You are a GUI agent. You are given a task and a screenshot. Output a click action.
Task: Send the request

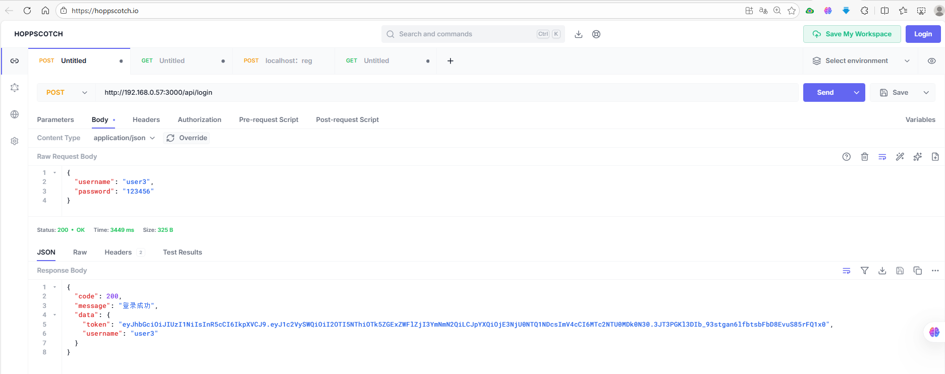[x=825, y=93]
